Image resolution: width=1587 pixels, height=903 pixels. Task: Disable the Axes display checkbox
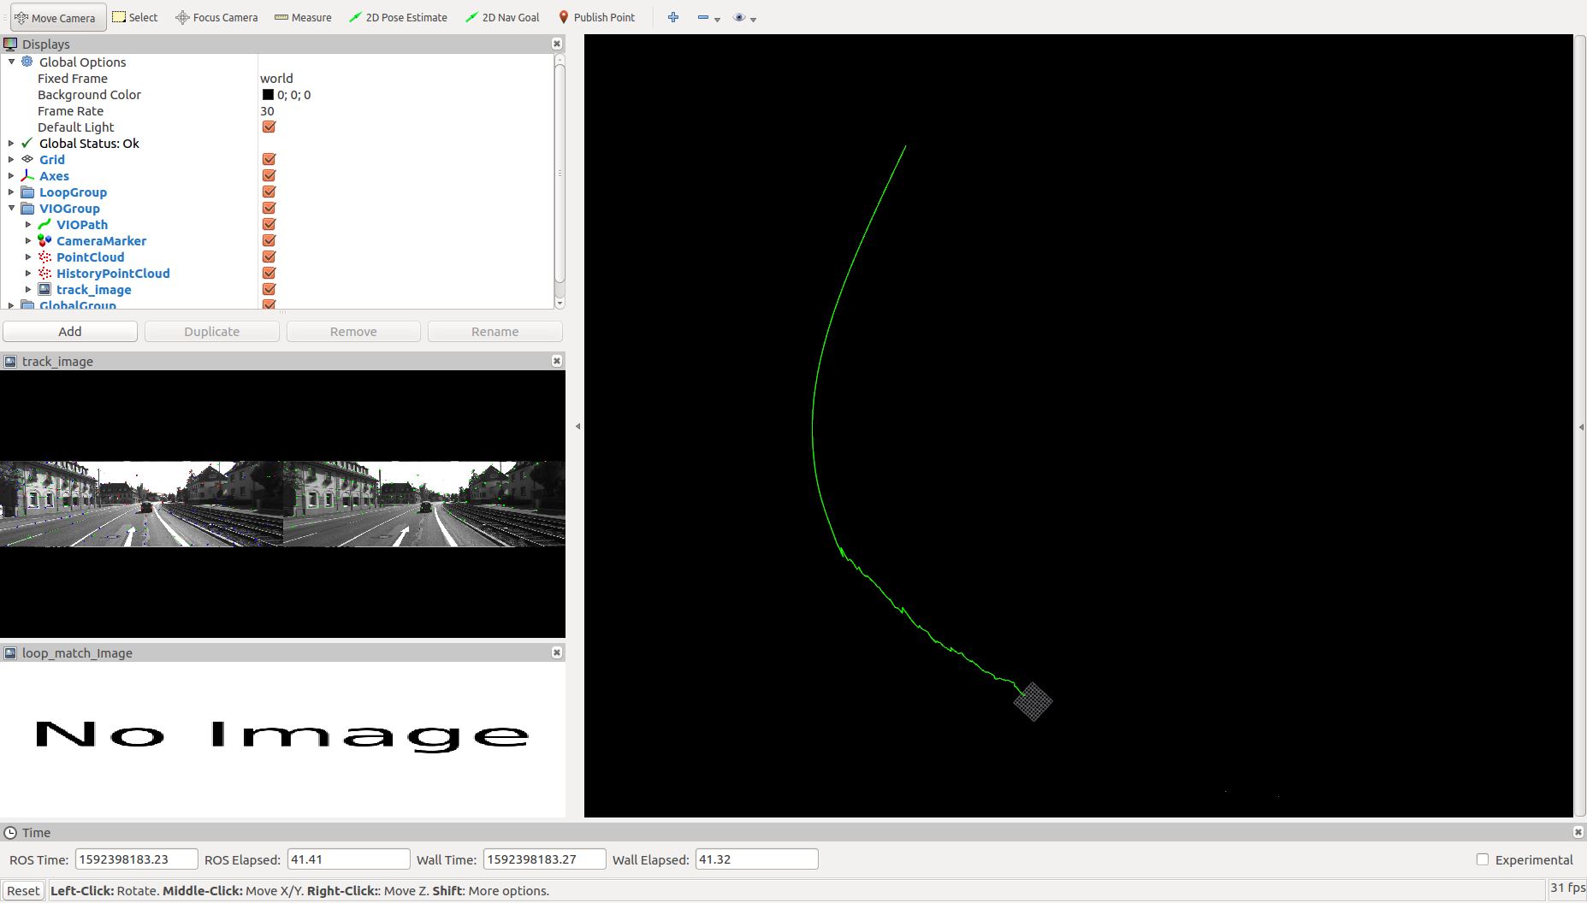pos(269,176)
